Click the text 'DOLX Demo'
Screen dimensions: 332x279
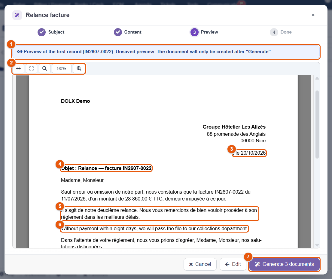click(x=75, y=101)
